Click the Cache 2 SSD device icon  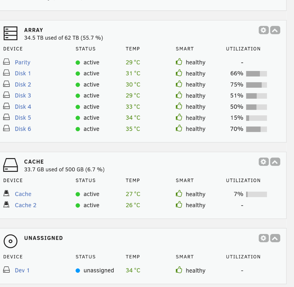(6, 205)
